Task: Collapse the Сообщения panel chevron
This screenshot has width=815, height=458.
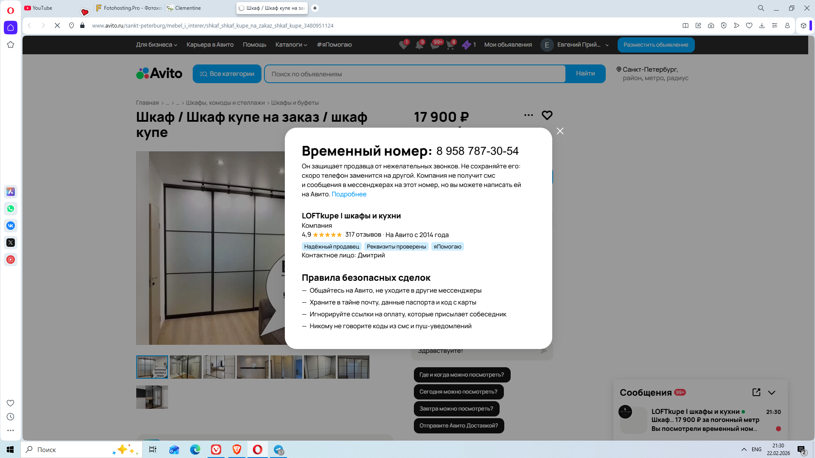Action: click(772, 393)
